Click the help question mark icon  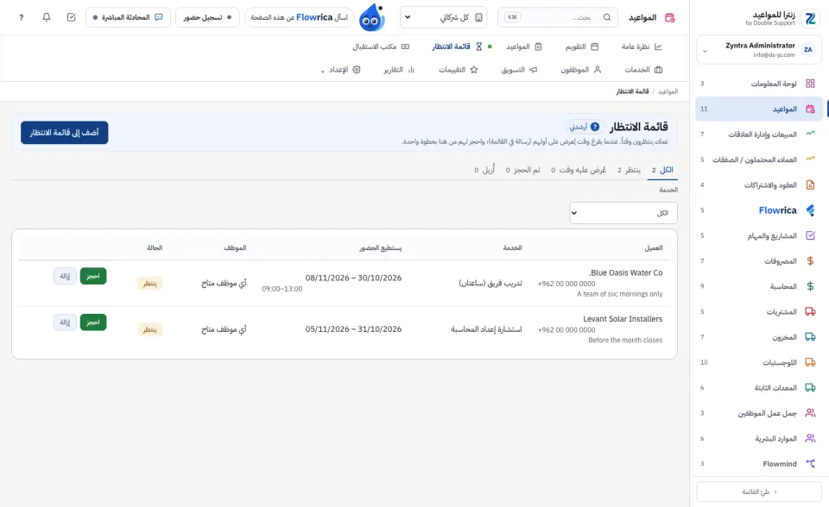21,17
